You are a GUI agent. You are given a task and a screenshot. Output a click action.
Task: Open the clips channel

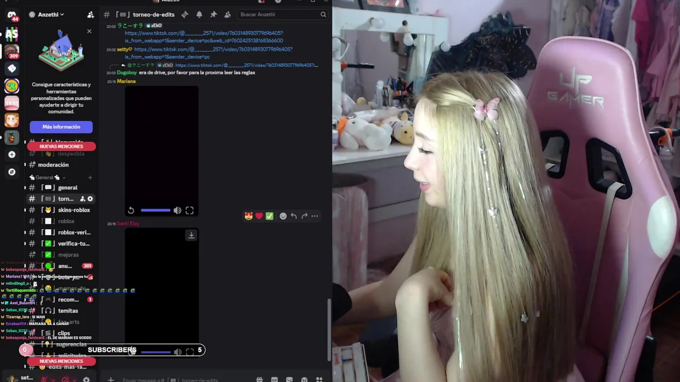(61, 333)
